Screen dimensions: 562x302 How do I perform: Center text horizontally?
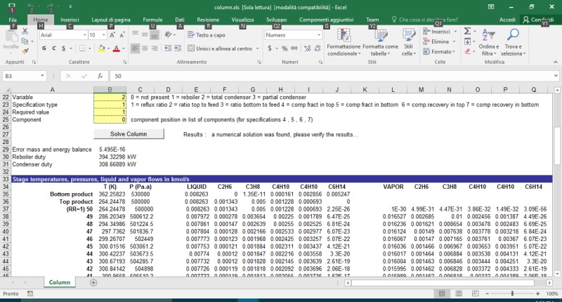[x=145, y=48]
